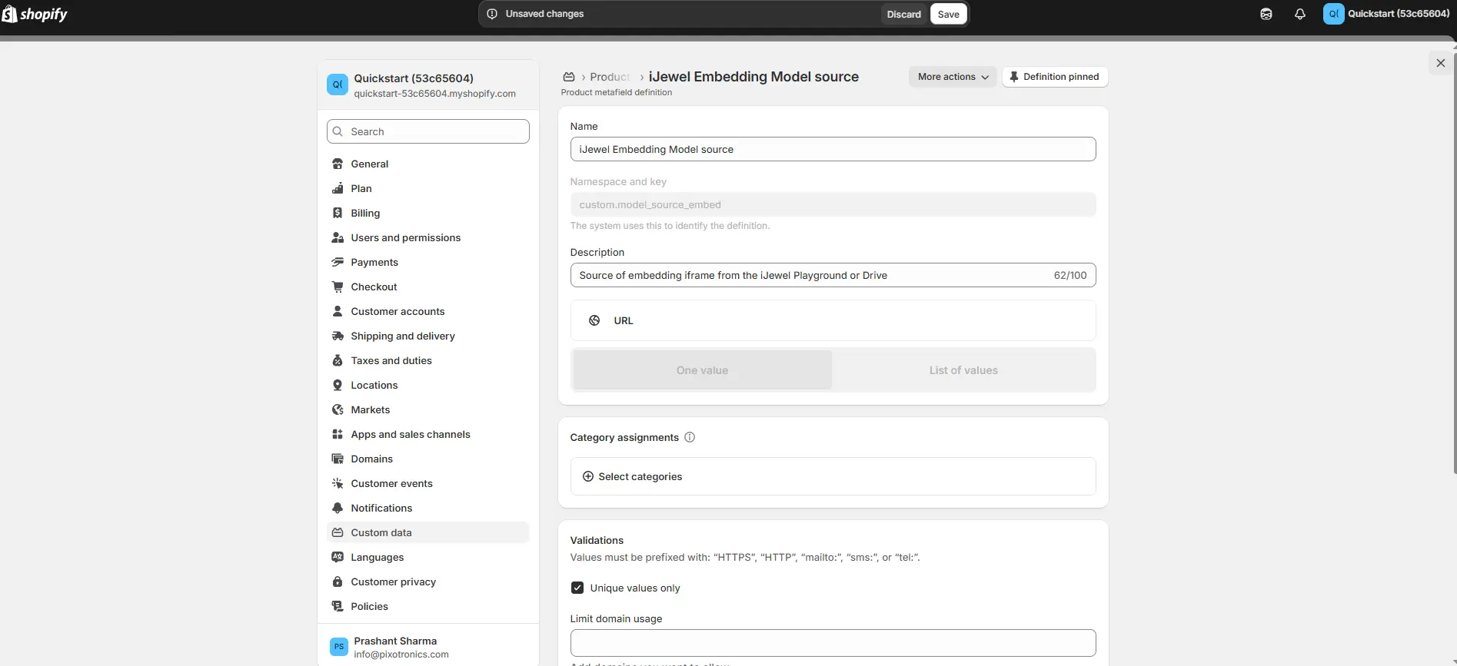The image size is (1457, 666).
Task: Close the settings panel with X
Action: click(1440, 63)
